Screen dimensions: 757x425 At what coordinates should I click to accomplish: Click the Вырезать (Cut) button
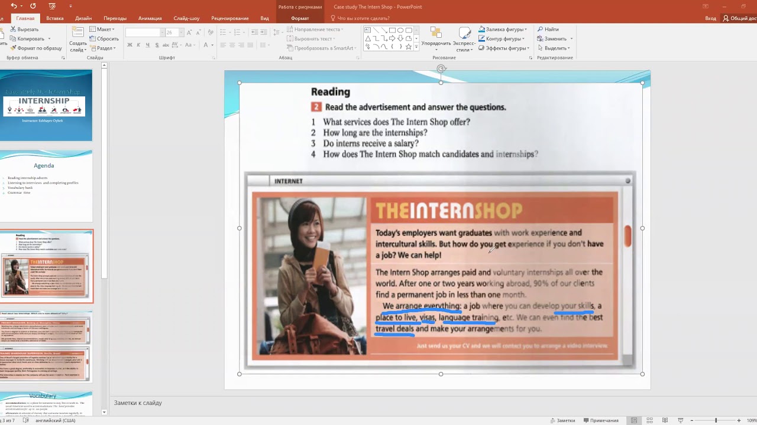pyautogui.click(x=24, y=29)
